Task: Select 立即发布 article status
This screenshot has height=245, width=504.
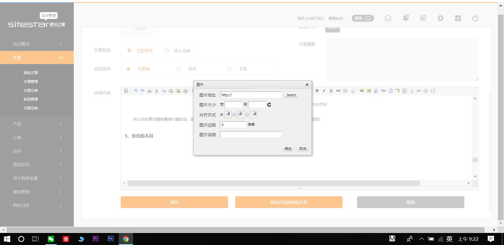Action: click(129, 50)
